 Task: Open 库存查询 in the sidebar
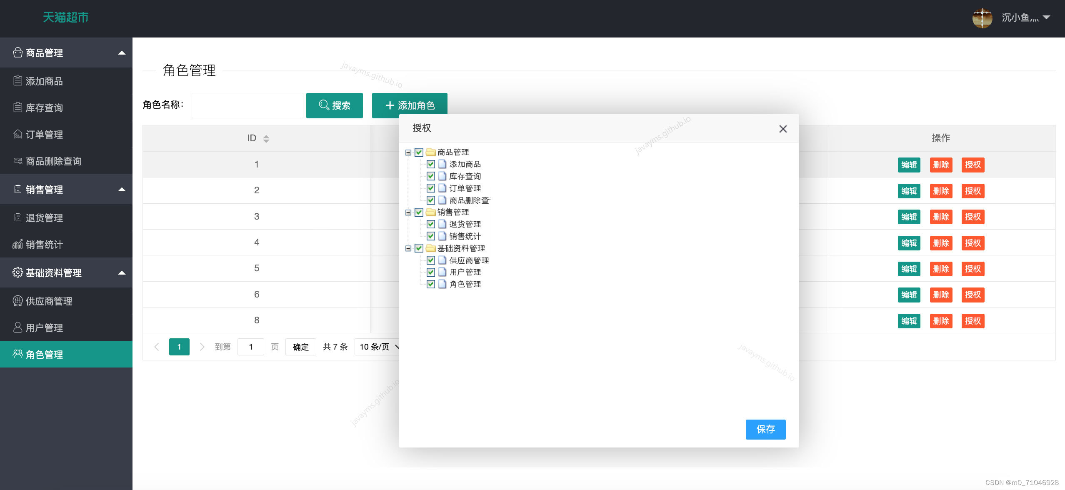(44, 108)
